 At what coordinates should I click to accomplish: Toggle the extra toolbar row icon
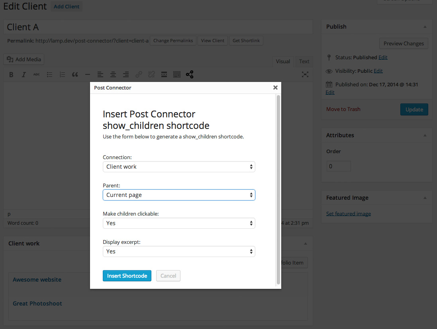(177, 75)
